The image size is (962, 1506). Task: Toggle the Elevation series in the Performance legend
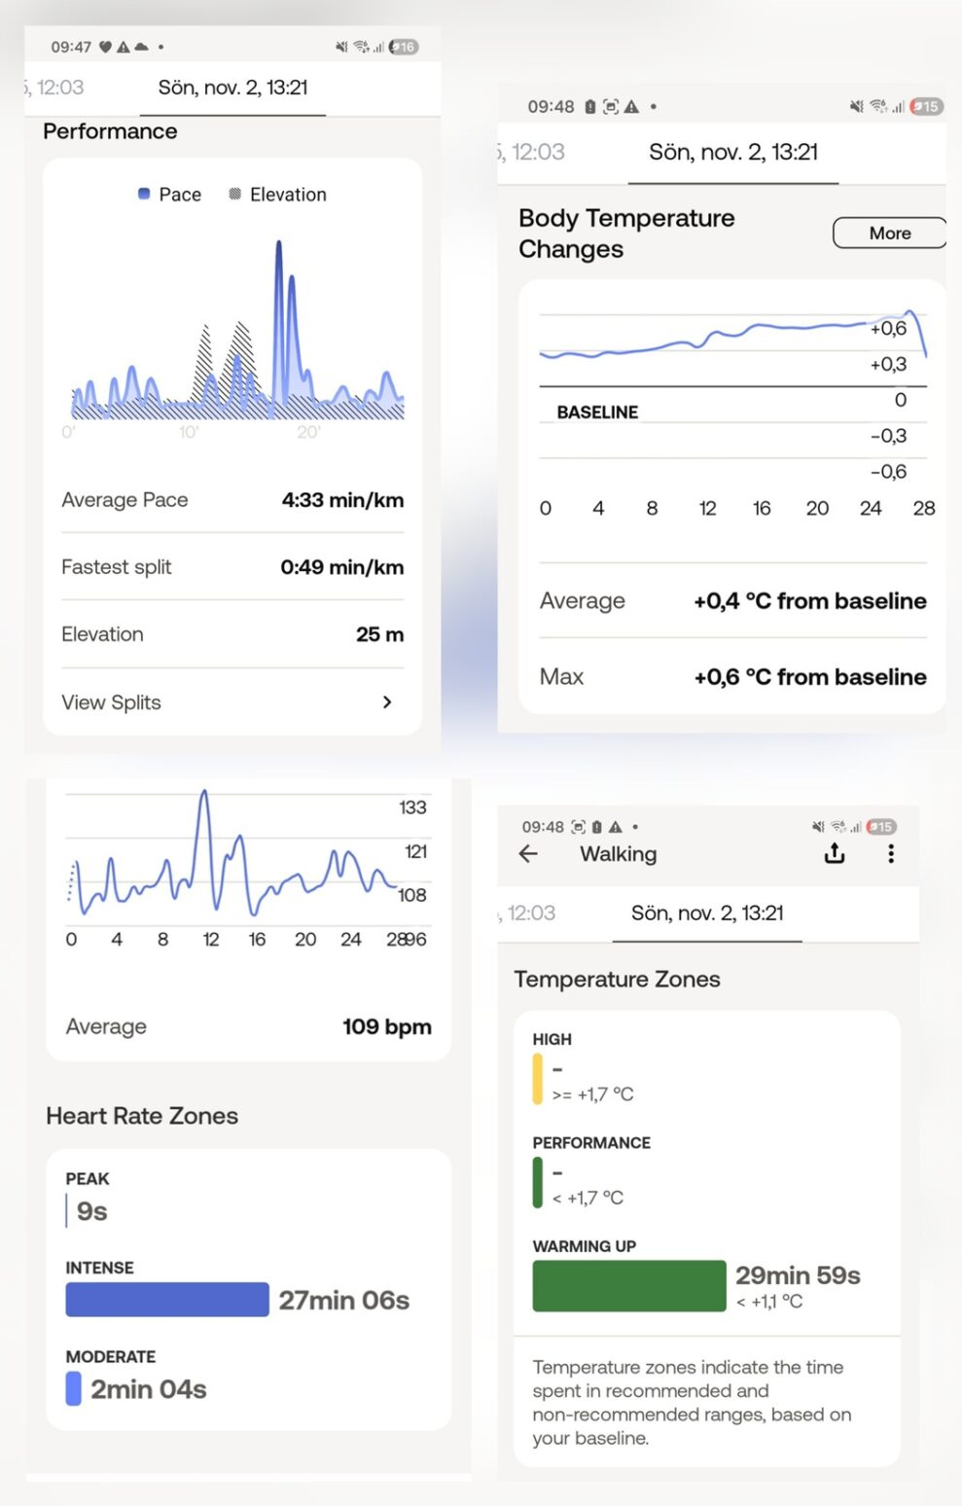click(x=277, y=195)
